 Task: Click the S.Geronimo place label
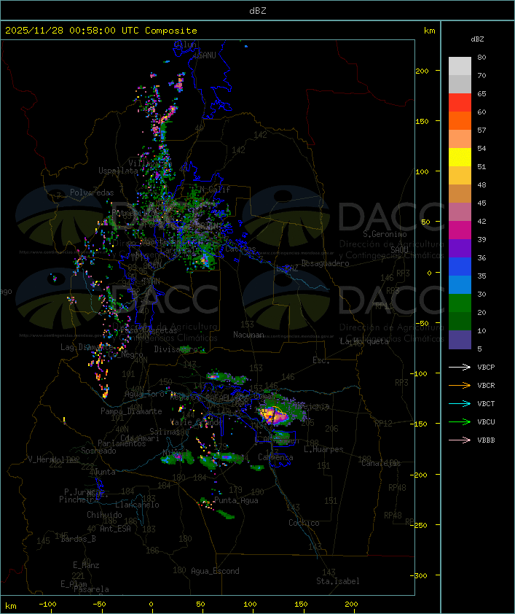(385, 234)
